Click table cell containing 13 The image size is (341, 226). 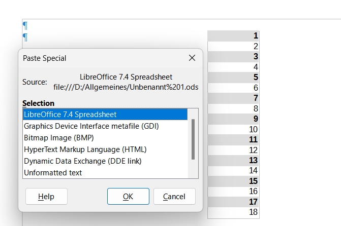(233, 160)
